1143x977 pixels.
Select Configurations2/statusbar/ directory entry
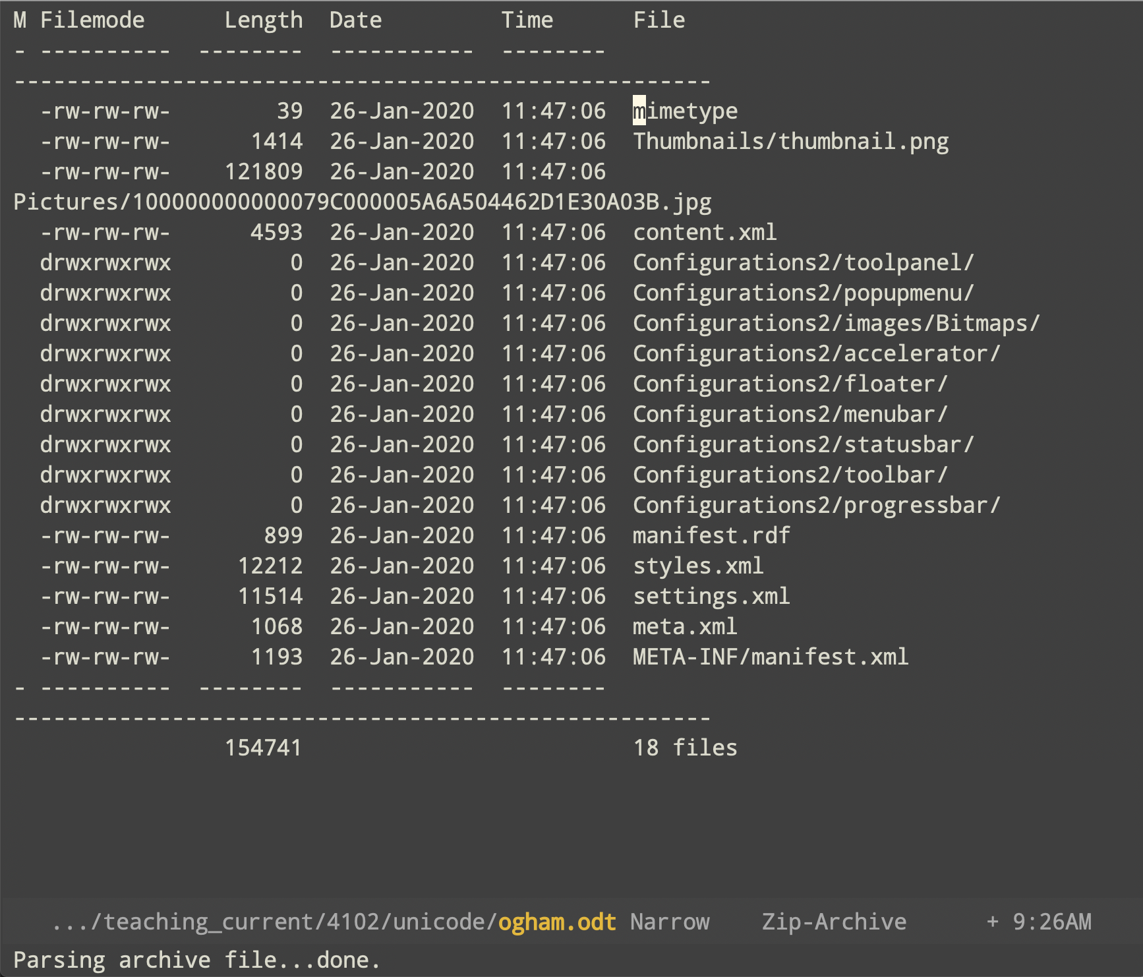coord(804,444)
